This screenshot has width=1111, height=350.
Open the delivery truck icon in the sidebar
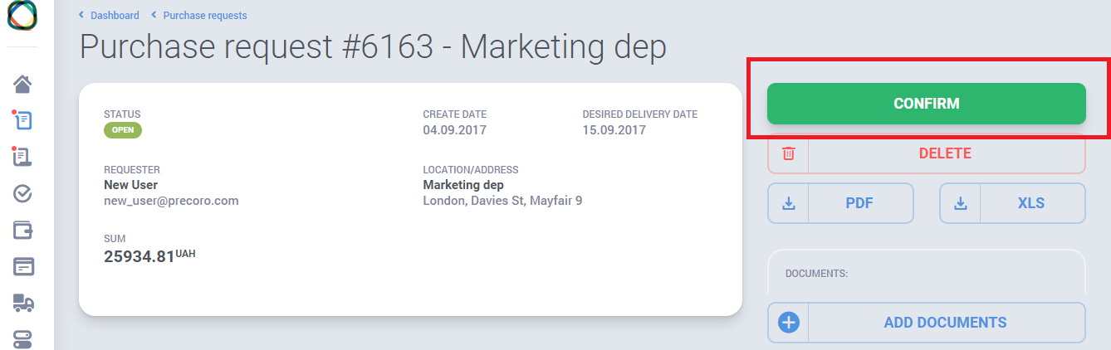coord(23,303)
